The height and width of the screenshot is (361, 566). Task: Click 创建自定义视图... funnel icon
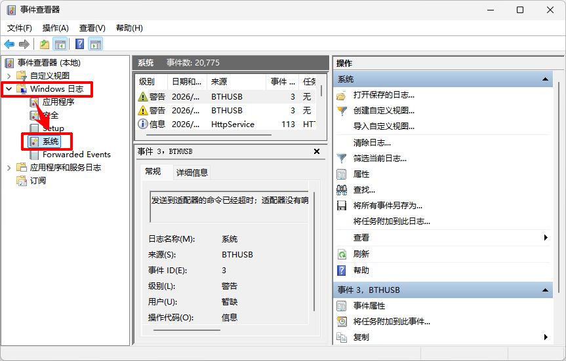click(342, 111)
